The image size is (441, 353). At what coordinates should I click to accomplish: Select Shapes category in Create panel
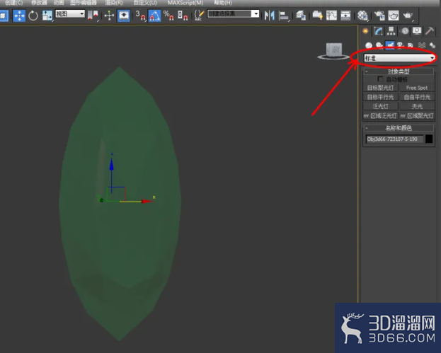pos(379,45)
